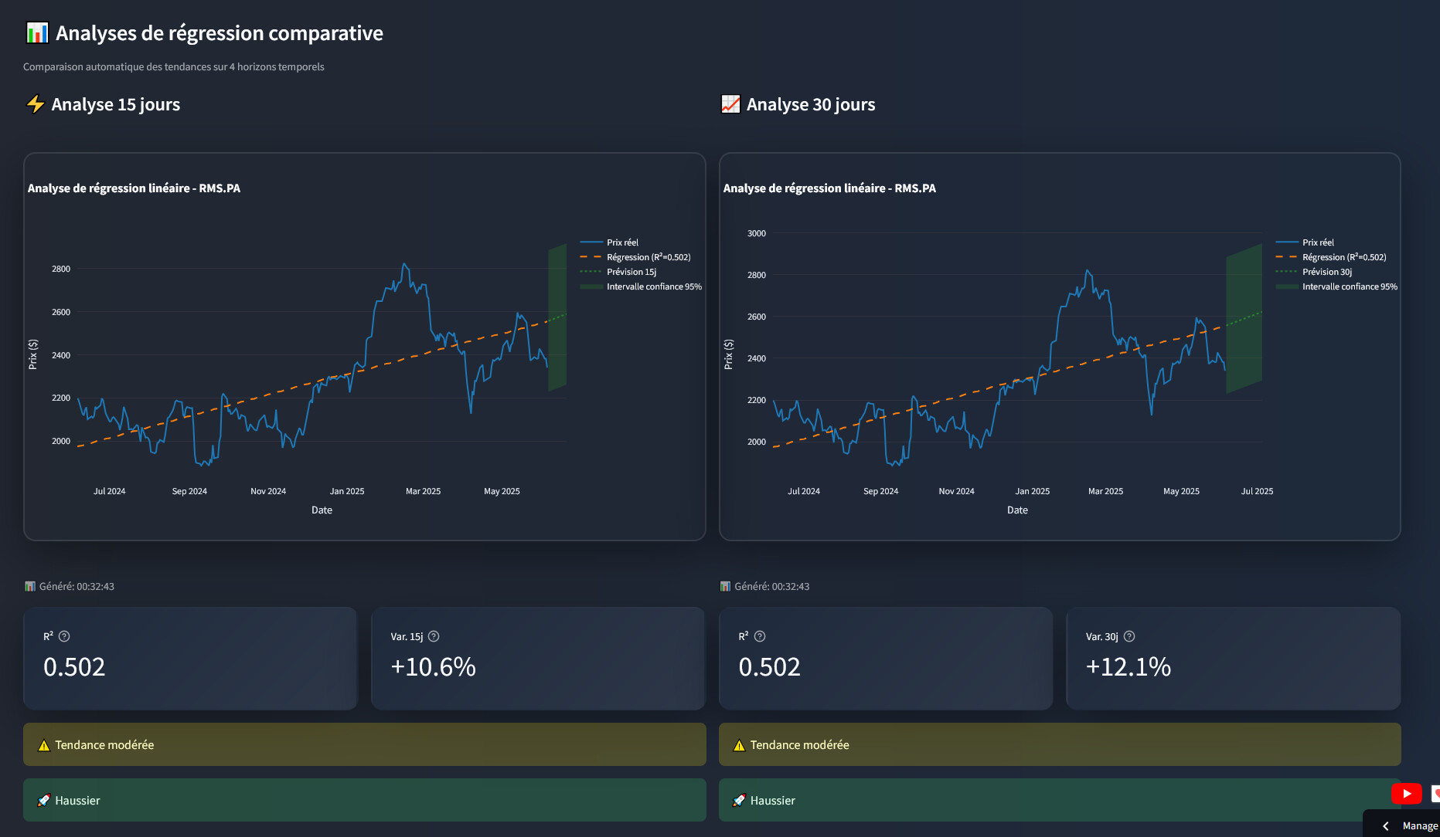1440x837 pixels.
Task: Click R² help icon in 15 jours section
Action: 64,636
